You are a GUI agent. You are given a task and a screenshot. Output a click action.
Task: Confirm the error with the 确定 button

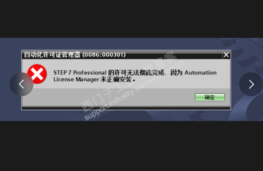(x=210, y=97)
